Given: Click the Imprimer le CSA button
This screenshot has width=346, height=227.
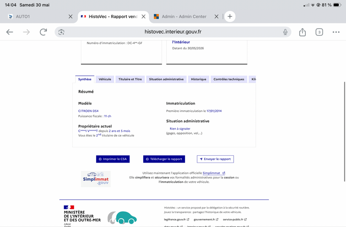Looking at the screenshot, I should [113, 159].
